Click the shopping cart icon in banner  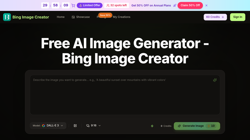(x=73, y=5)
